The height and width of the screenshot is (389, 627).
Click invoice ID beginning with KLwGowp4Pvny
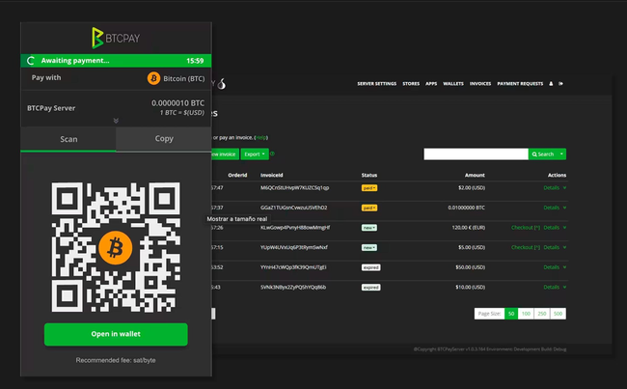click(295, 228)
